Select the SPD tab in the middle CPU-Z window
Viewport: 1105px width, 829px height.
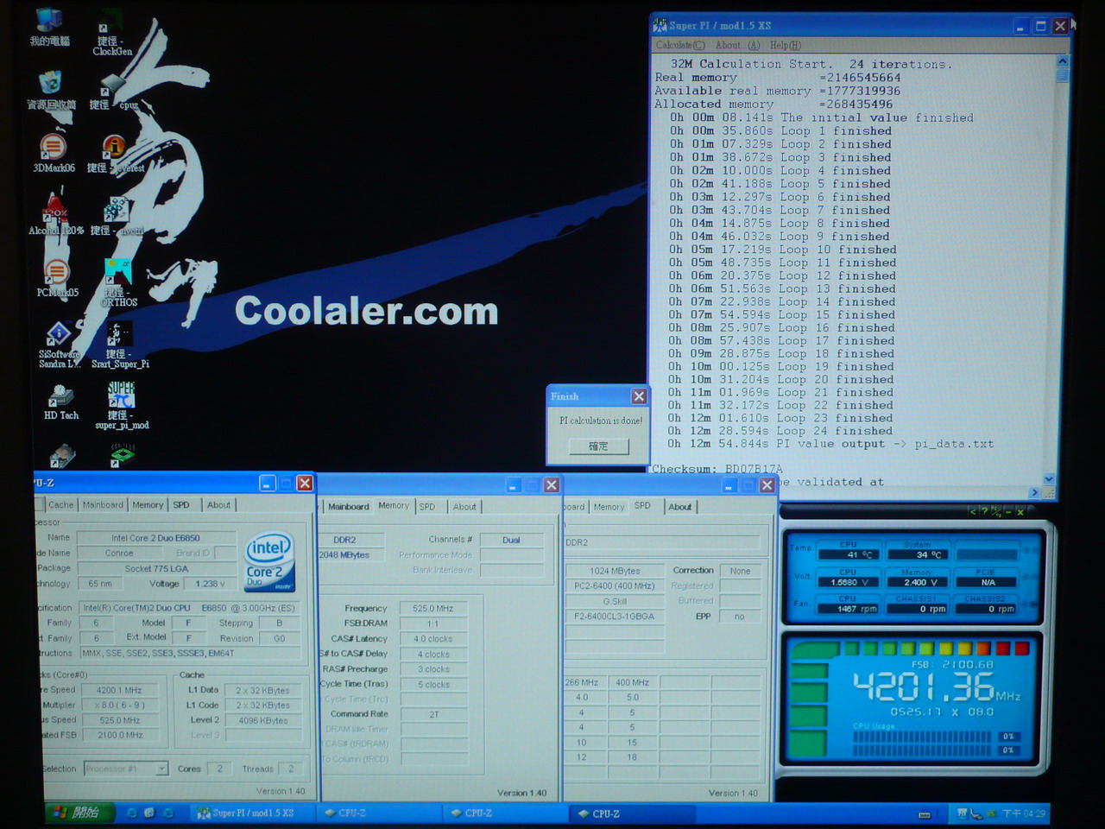click(x=427, y=506)
